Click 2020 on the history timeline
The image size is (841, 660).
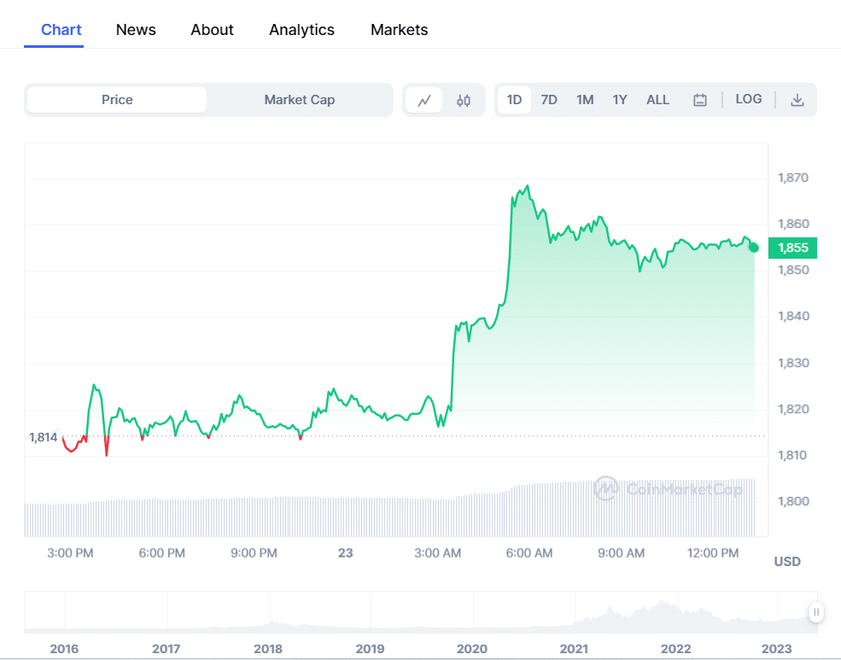click(471, 649)
